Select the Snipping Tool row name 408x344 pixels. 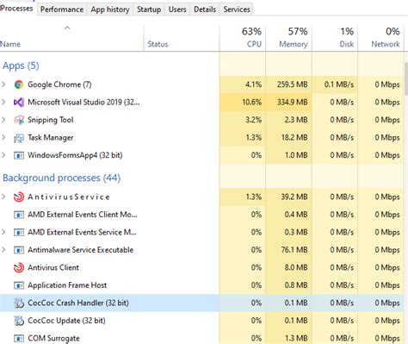[x=51, y=120]
